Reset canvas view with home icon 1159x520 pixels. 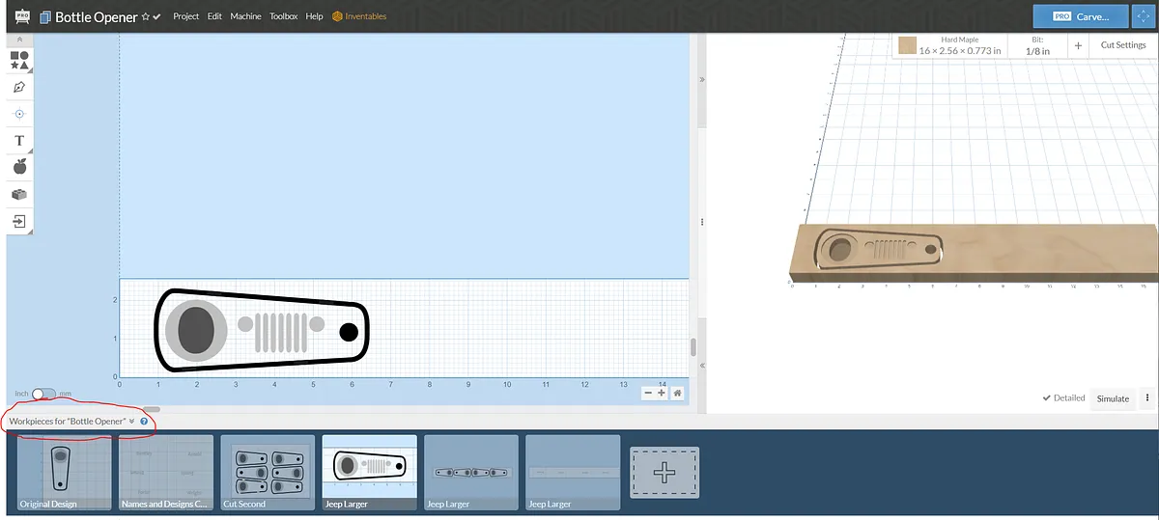678,393
